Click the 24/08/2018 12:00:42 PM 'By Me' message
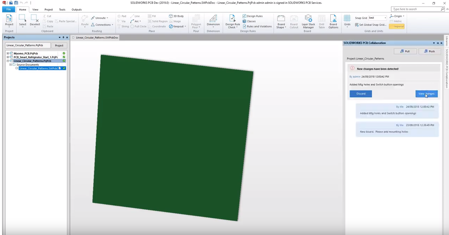 [397, 110]
